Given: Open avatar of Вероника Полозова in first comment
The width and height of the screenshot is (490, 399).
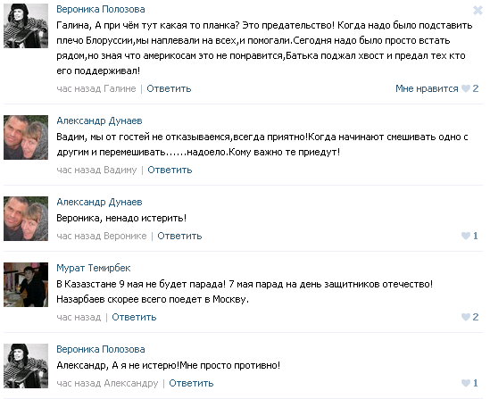Looking at the screenshot, I should (26, 26).
